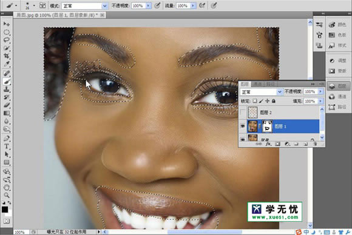Select the Type tool
Viewport: 352px width, 235px height.
(7, 147)
